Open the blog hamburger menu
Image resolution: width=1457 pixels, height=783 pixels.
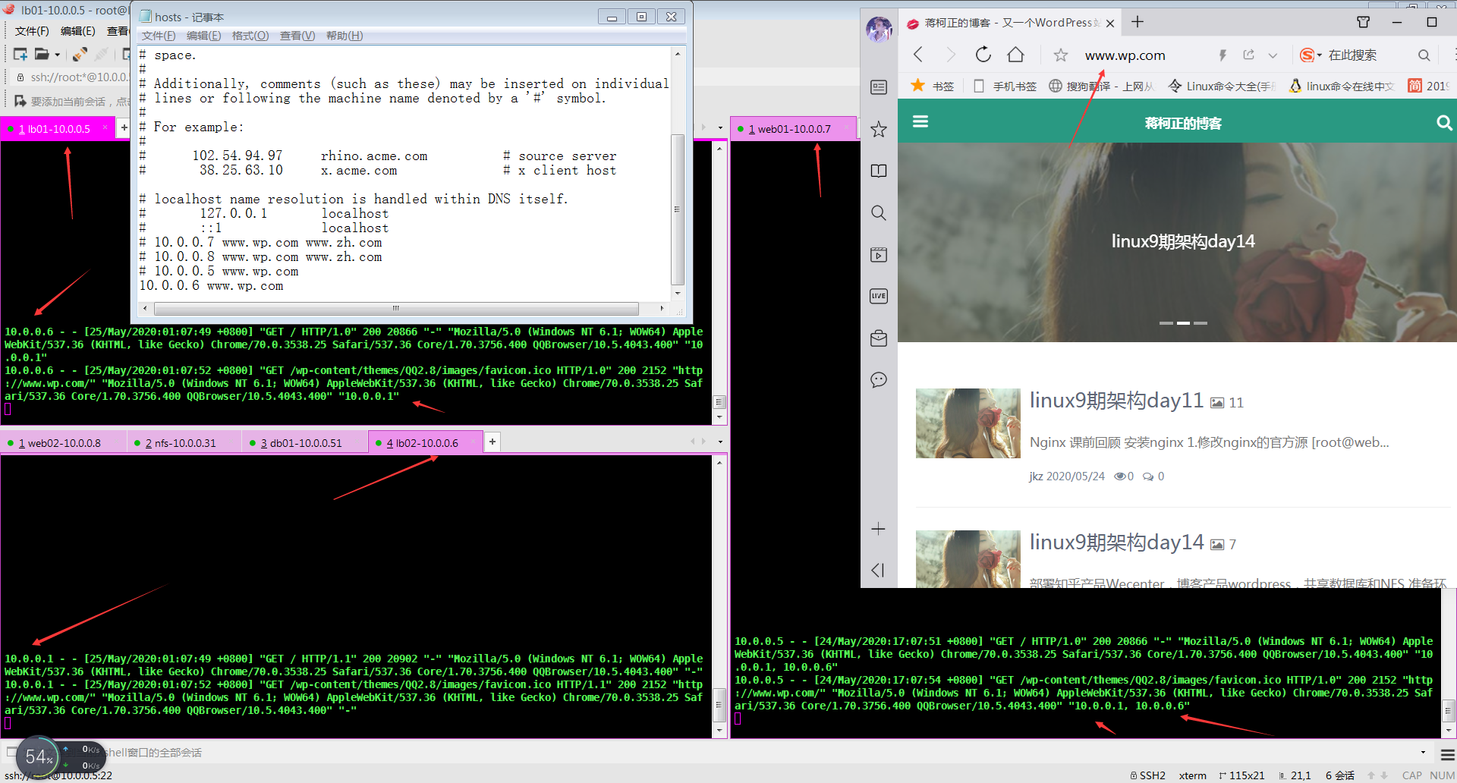(920, 121)
